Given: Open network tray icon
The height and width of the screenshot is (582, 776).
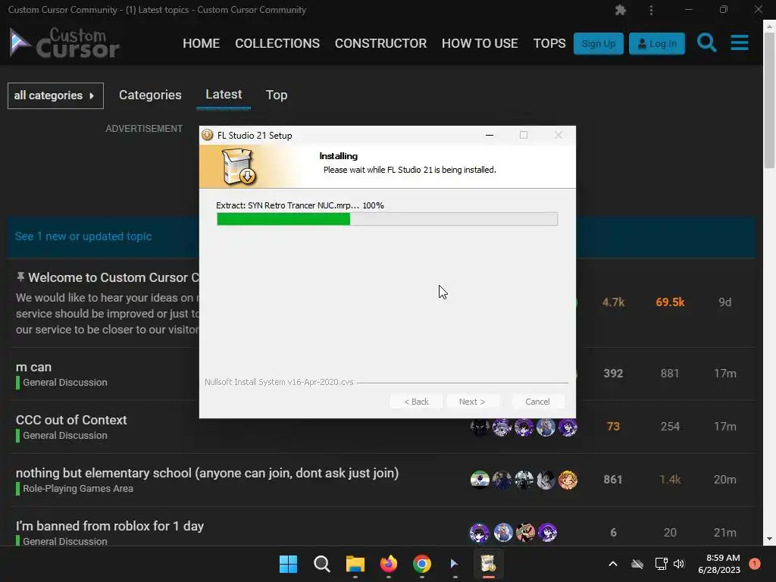Looking at the screenshot, I should pos(661,564).
